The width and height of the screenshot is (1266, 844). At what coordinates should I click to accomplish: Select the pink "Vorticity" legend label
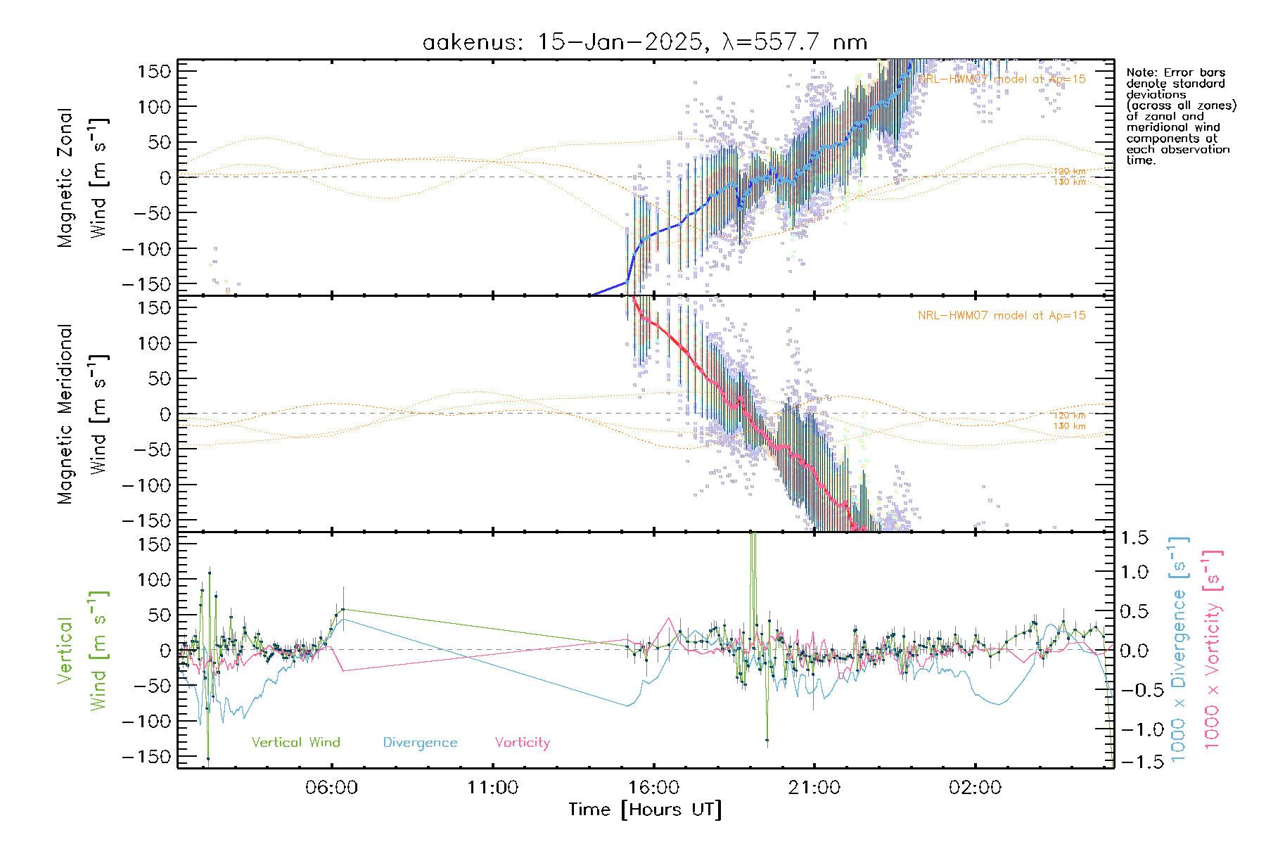(522, 742)
